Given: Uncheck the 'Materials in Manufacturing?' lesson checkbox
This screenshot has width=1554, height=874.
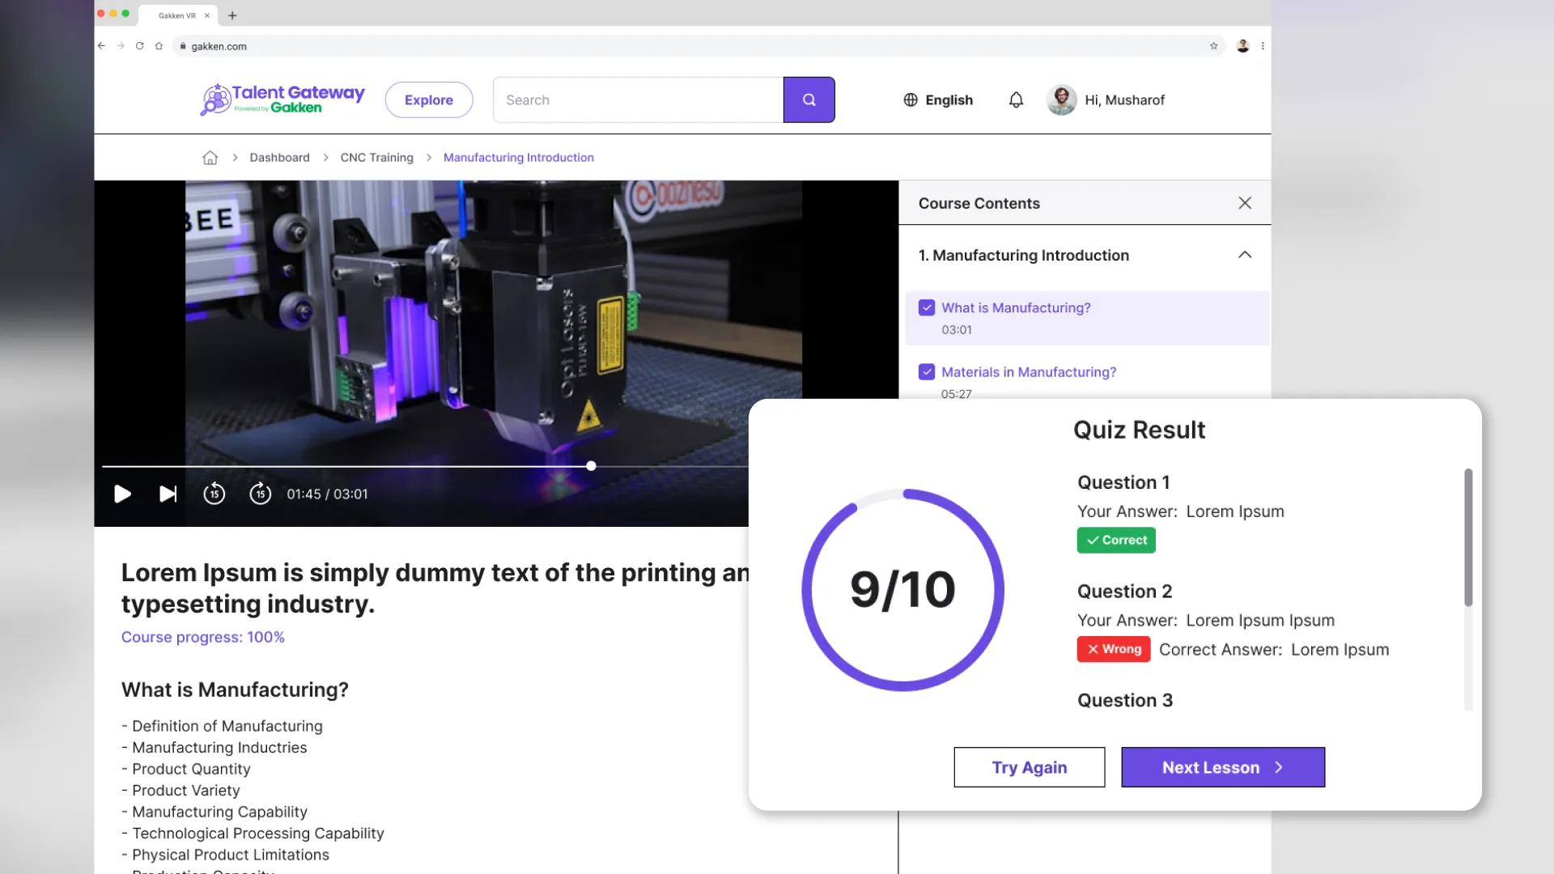Looking at the screenshot, I should click(926, 371).
